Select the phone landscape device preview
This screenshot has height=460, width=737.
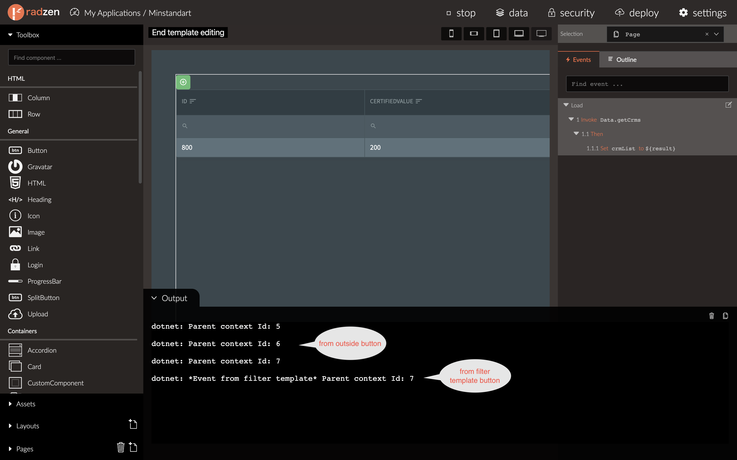pos(474,33)
